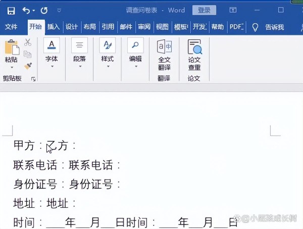The image size is (303, 229).
Task: Expand the 段落 group dropdown arrow
Action: pos(80,67)
